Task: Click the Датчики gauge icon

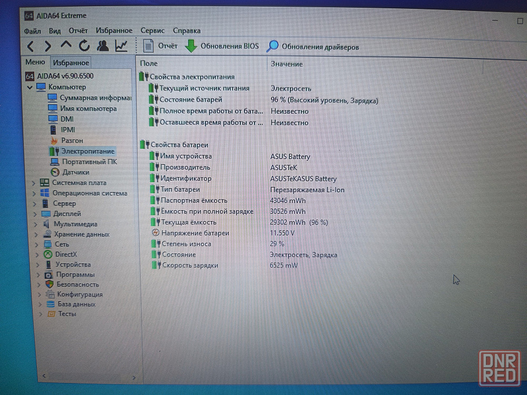Action: (x=55, y=172)
